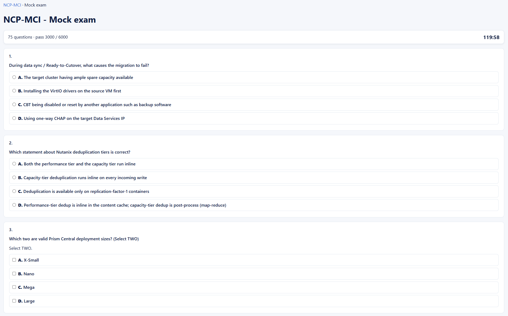Pick answer C about CBT being disabled
Screen dimensions: 508x316
point(14,105)
